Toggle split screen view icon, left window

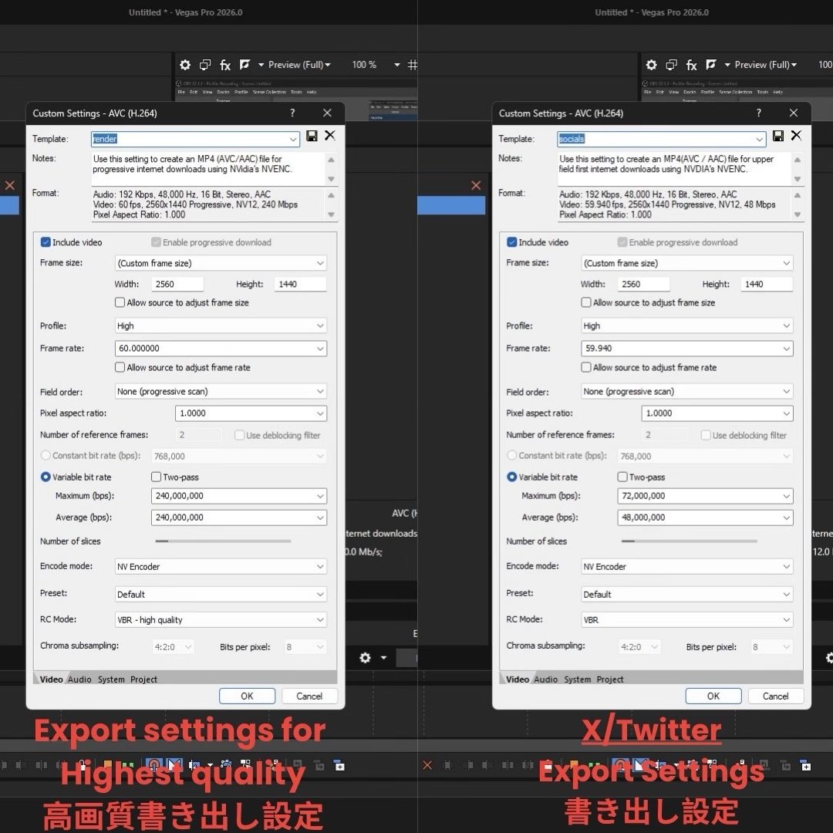(245, 65)
